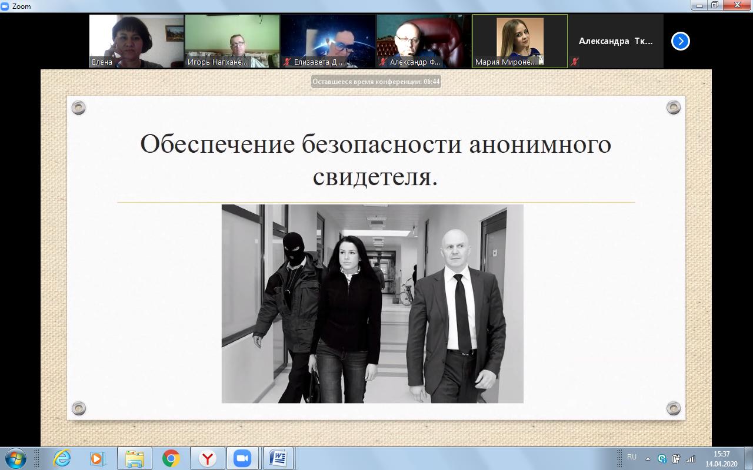Screen dimensions: 753x470
Task: Click the muted microphone icon on Александр's video tile
Action: point(383,62)
